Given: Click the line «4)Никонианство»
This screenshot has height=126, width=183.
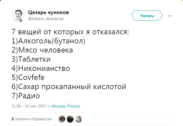Looking at the screenshot, I should point(41,68).
